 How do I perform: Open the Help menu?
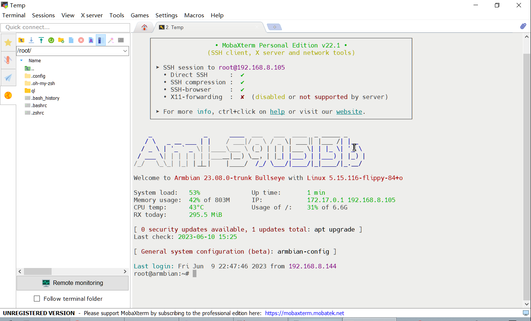pos(217,15)
